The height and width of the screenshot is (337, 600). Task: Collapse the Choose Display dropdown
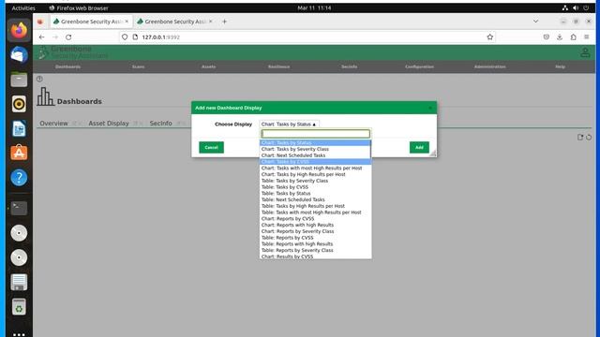click(x=289, y=125)
